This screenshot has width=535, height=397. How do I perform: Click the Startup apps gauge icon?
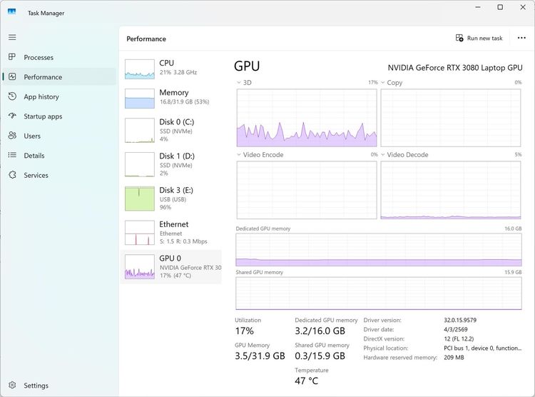click(x=12, y=116)
